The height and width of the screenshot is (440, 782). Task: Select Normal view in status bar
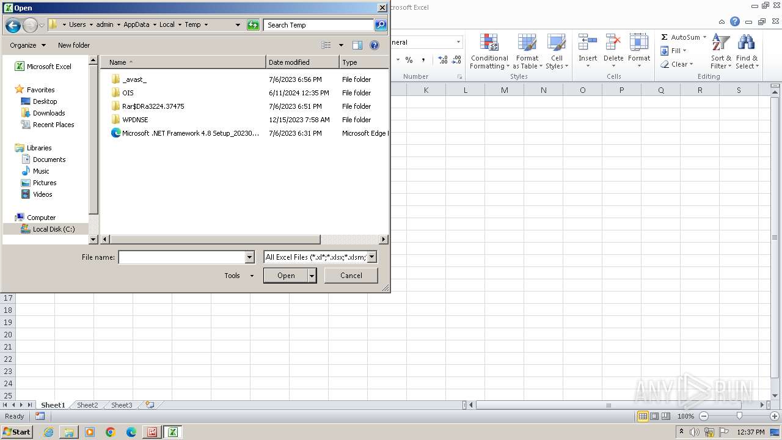pyautogui.click(x=643, y=416)
